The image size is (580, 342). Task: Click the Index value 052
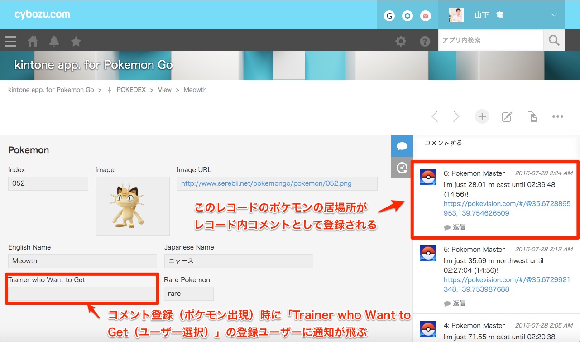[48, 183]
